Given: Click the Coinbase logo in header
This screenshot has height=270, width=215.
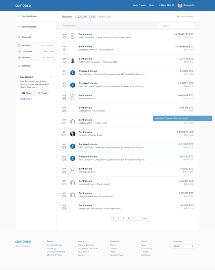Looking at the screenshot, I should [x=23, y=5].
